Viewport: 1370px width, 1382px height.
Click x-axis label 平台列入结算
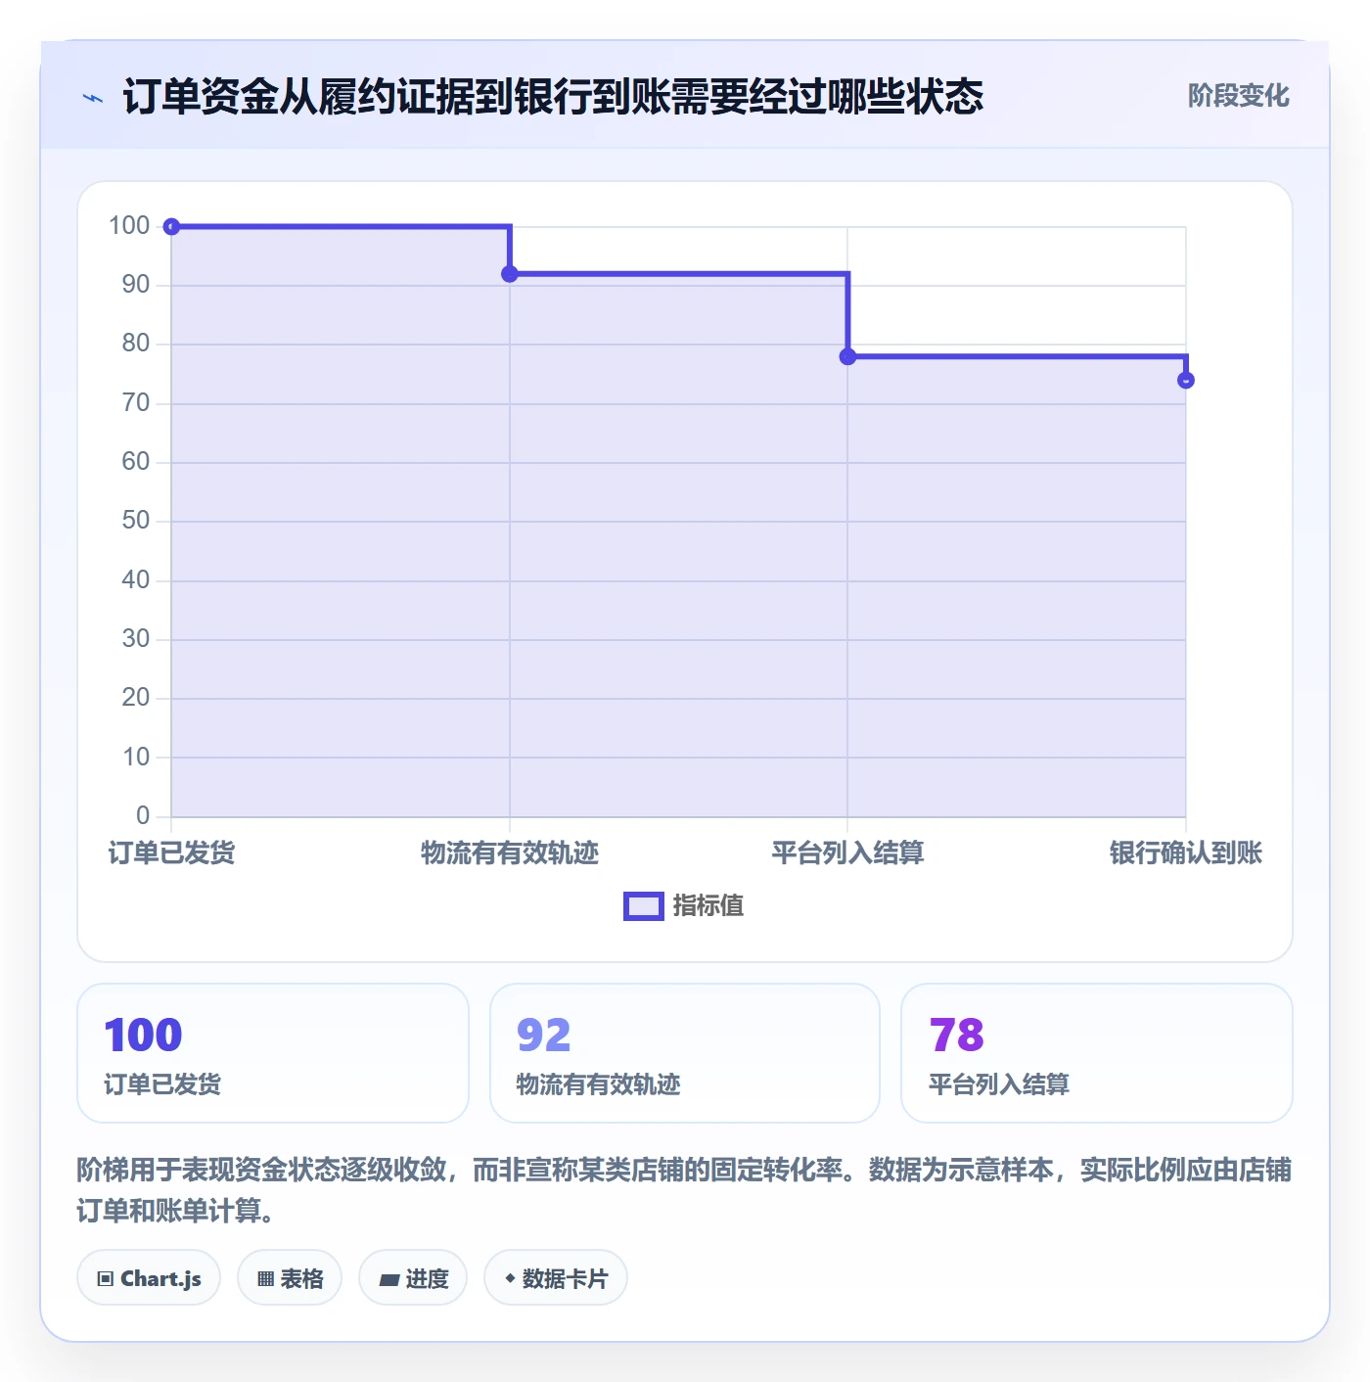pyautogui.click(x=847, y=852)
